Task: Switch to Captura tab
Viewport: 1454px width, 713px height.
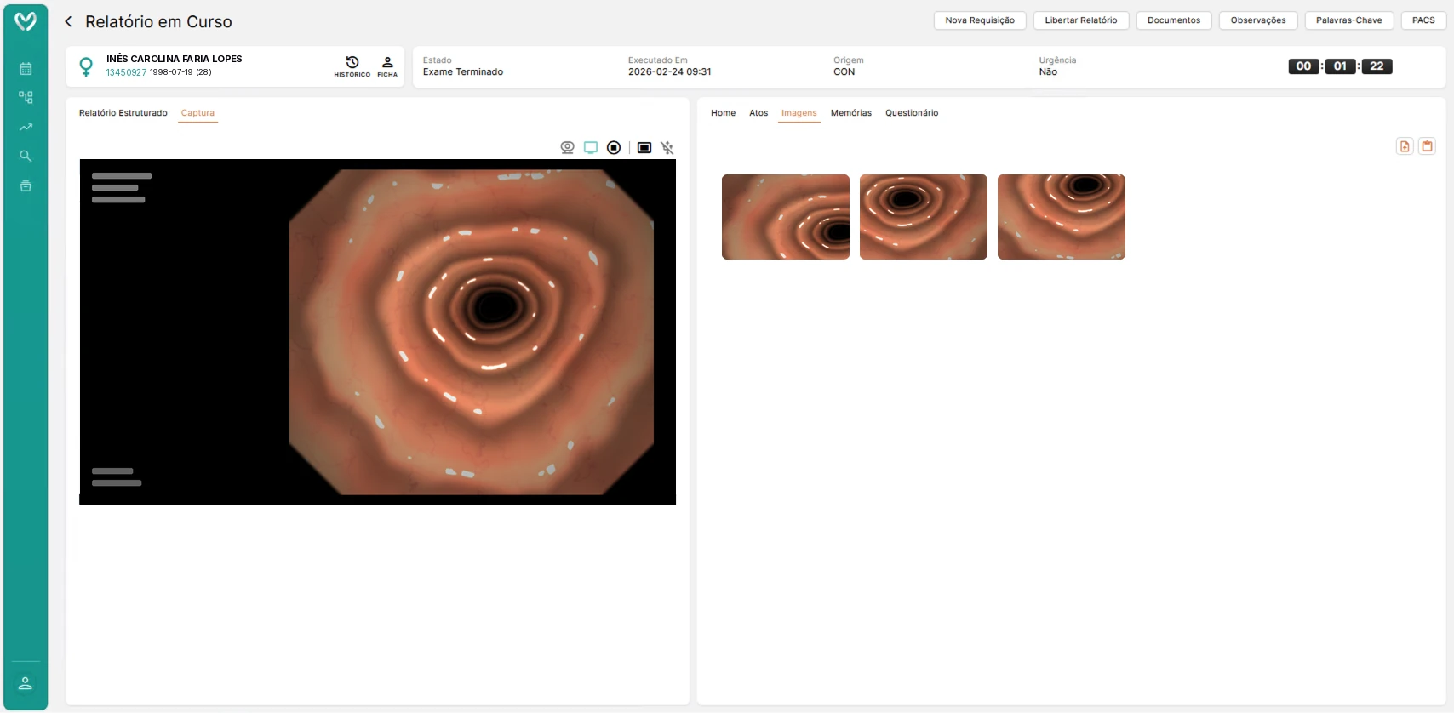Action: pyautogui.click(x=197, y=113)
